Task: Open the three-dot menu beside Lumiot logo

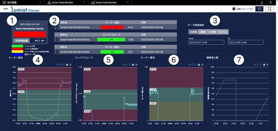Action: 6,9
